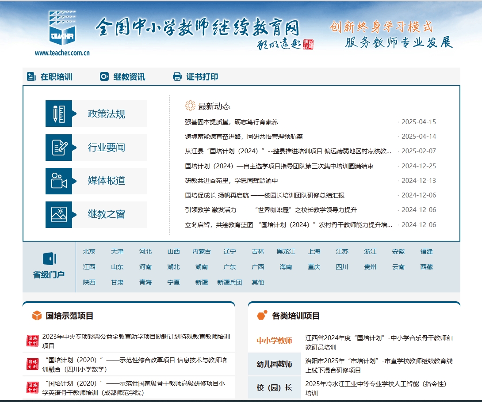Viewport: 482px width, 402px height.
Task: Open news 引领教学 激发活力 世界咖啡屋
Action: (271, 210)
